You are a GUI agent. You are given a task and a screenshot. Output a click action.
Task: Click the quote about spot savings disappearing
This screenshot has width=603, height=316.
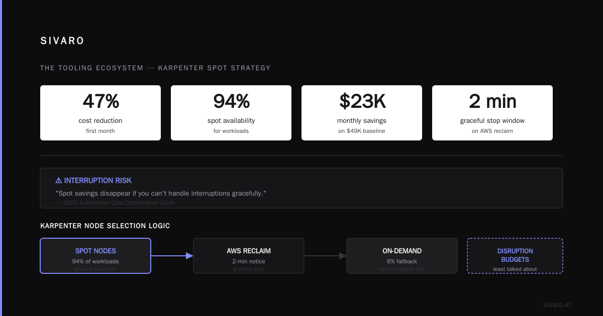click(161, 193)
